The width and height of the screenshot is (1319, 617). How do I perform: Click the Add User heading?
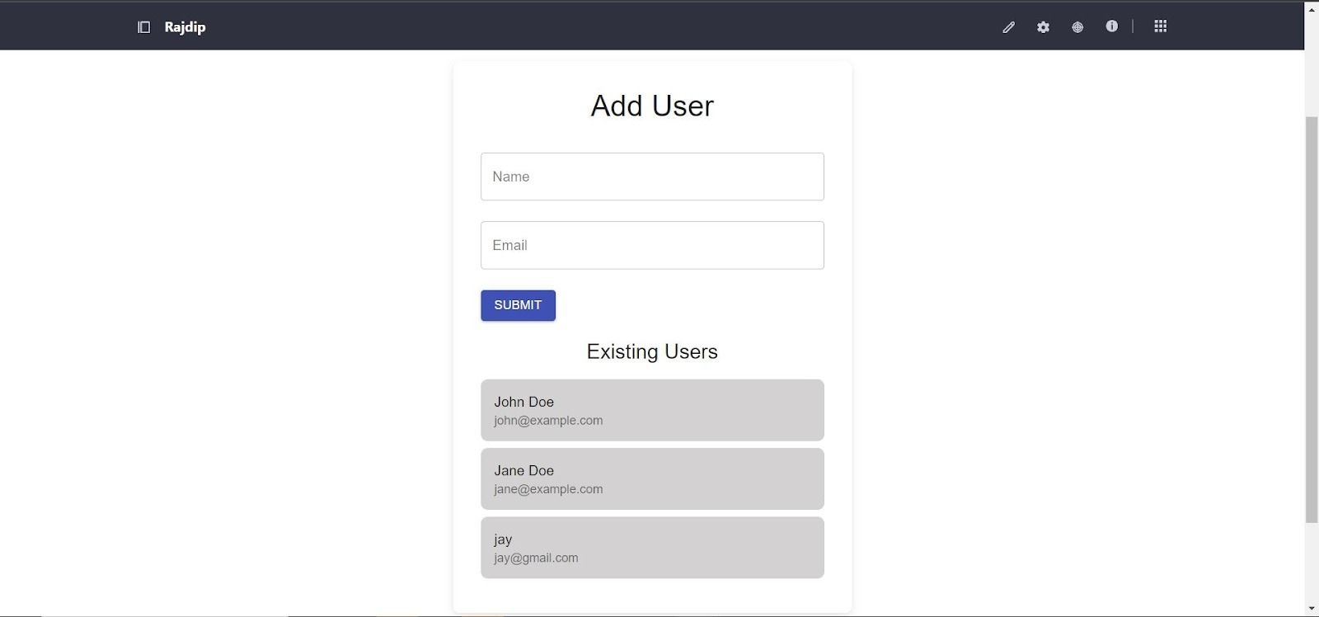(652, 106)
